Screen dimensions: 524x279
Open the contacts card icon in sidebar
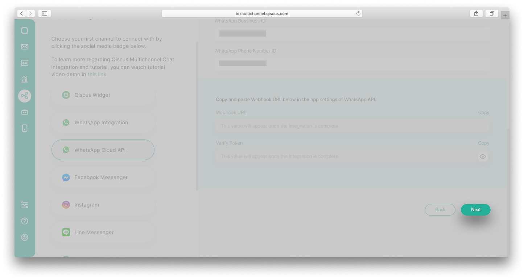click(25, 63)
